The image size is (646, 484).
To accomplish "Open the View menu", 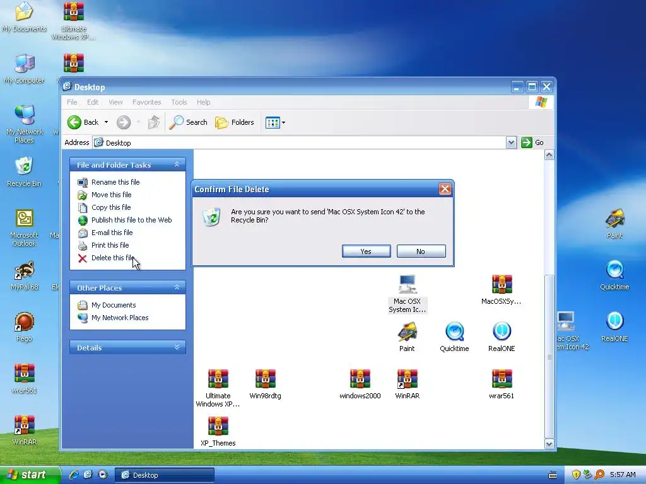I will (115, 102).
